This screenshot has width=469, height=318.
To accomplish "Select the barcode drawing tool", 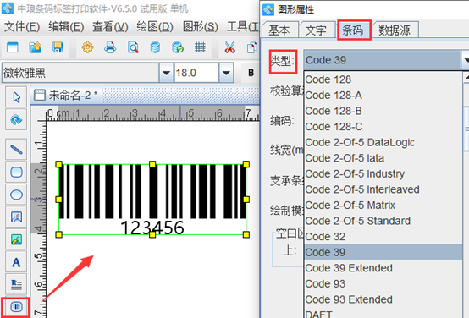I will click(16, 307).
